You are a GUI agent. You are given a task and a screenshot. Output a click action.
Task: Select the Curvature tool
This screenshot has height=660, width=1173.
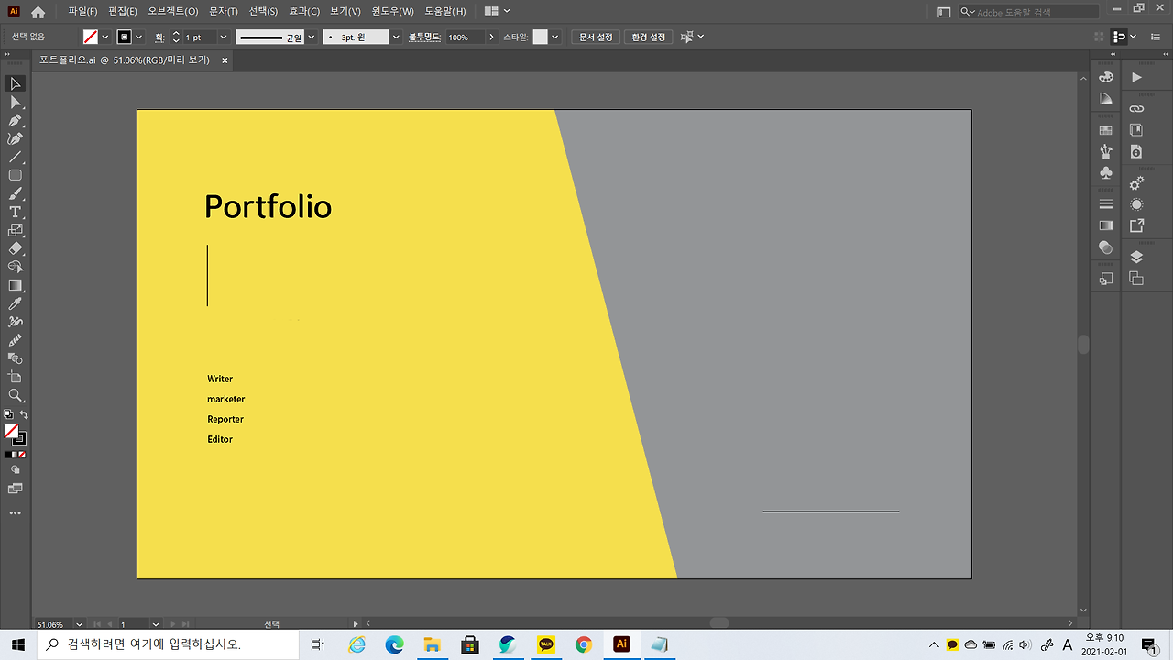(16, 138)
